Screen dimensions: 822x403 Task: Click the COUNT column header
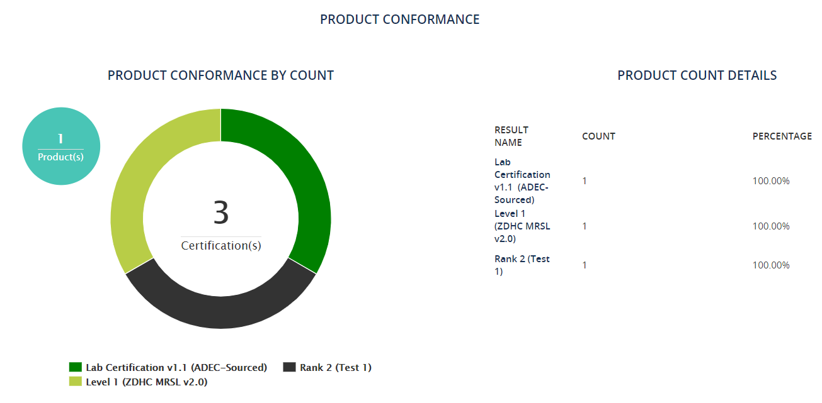click(598, 136)
